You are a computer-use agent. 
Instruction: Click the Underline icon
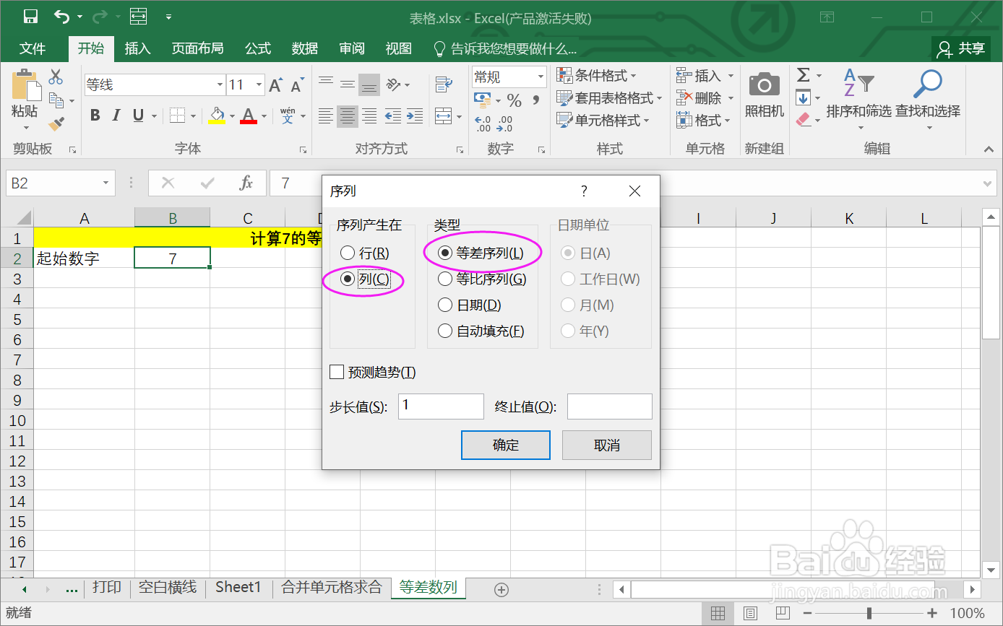click(137, 114)
